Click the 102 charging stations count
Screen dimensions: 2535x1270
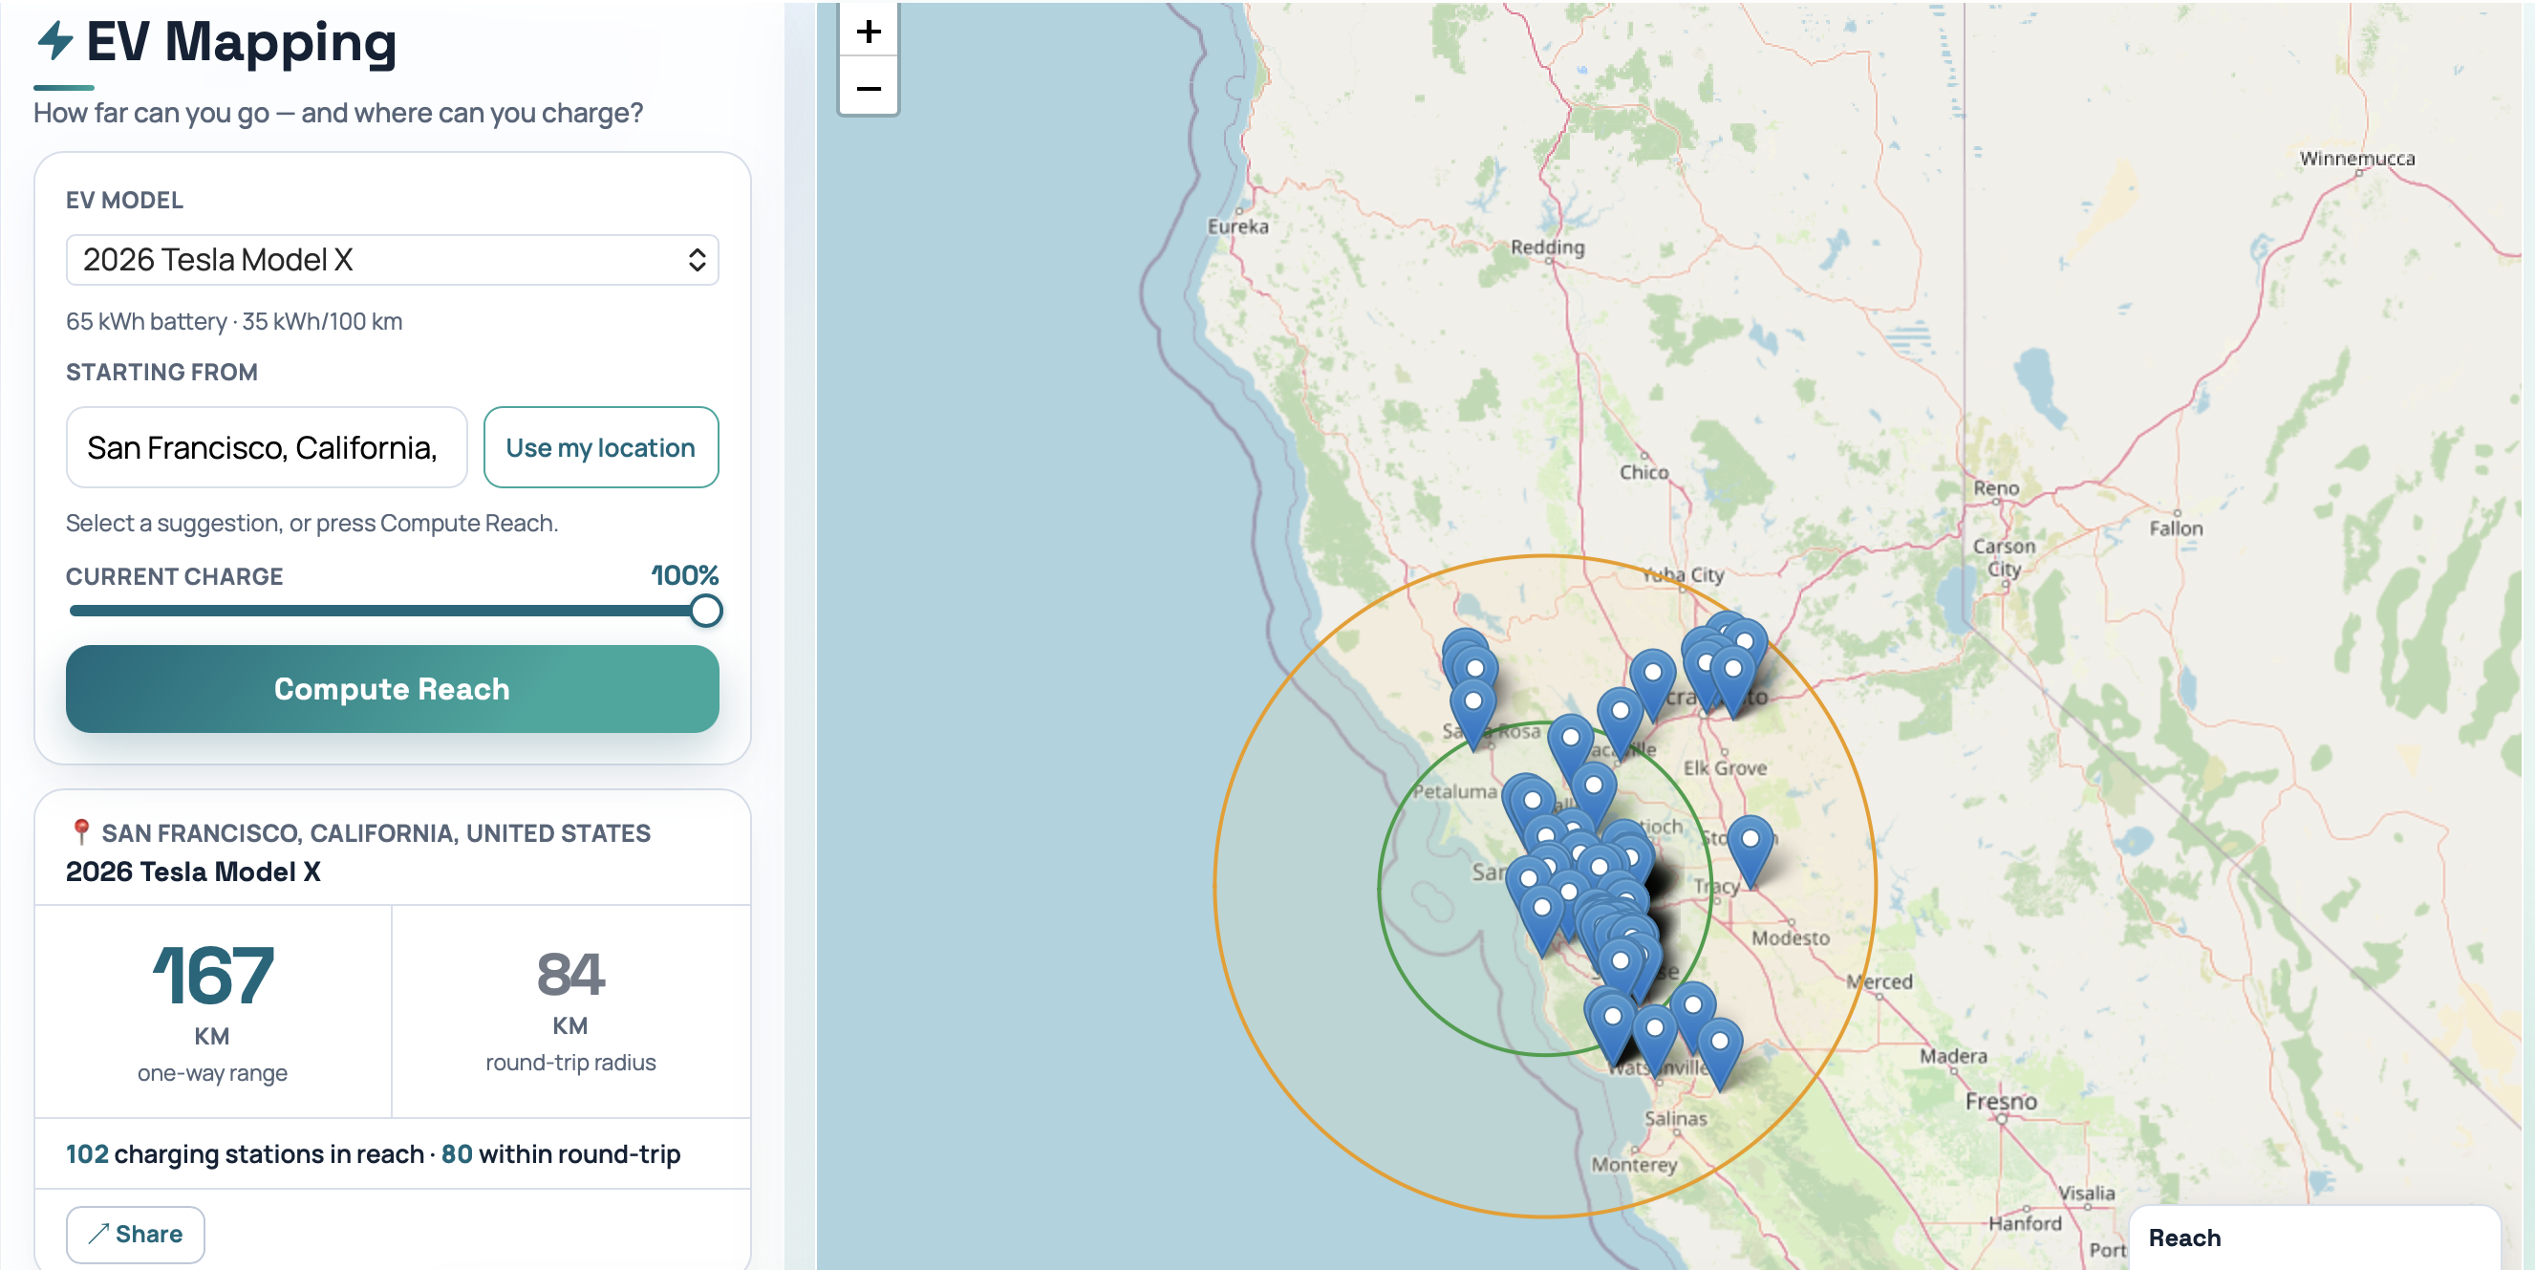tap(87, 1154)
